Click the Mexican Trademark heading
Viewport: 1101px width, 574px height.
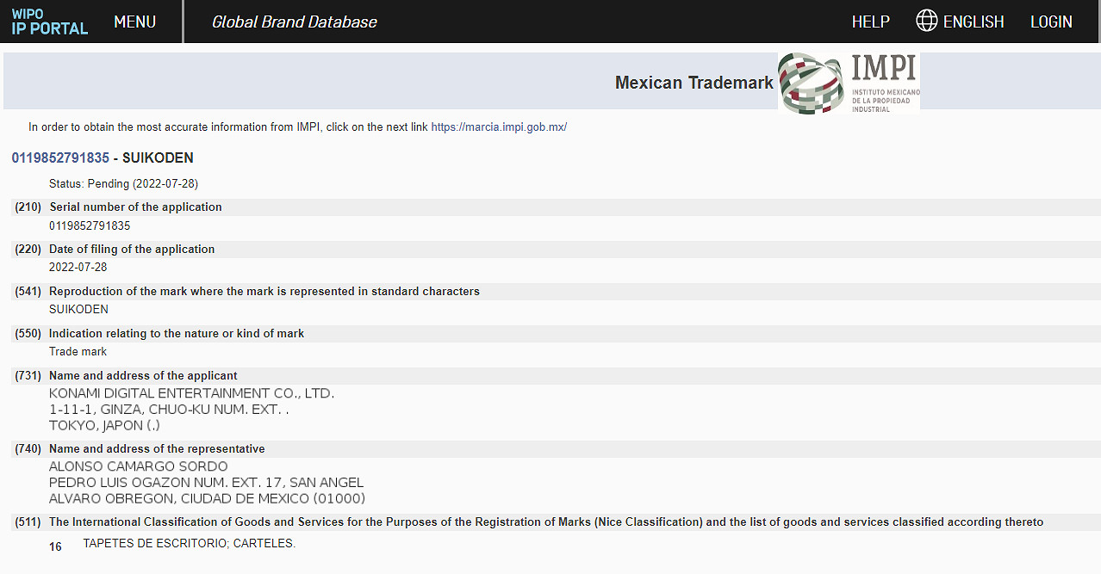(x=694, y=83)
